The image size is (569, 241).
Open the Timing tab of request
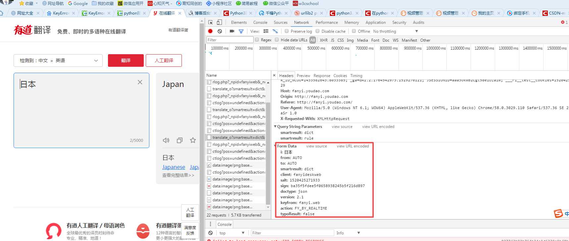tap(356, 76)
